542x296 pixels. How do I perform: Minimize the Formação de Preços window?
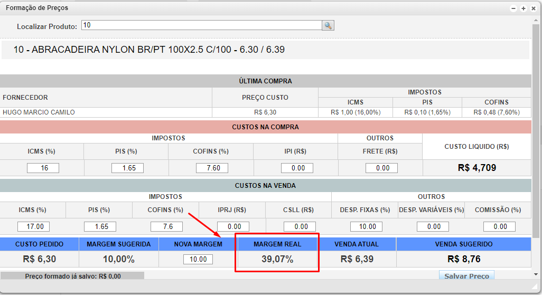pos(513,8)
